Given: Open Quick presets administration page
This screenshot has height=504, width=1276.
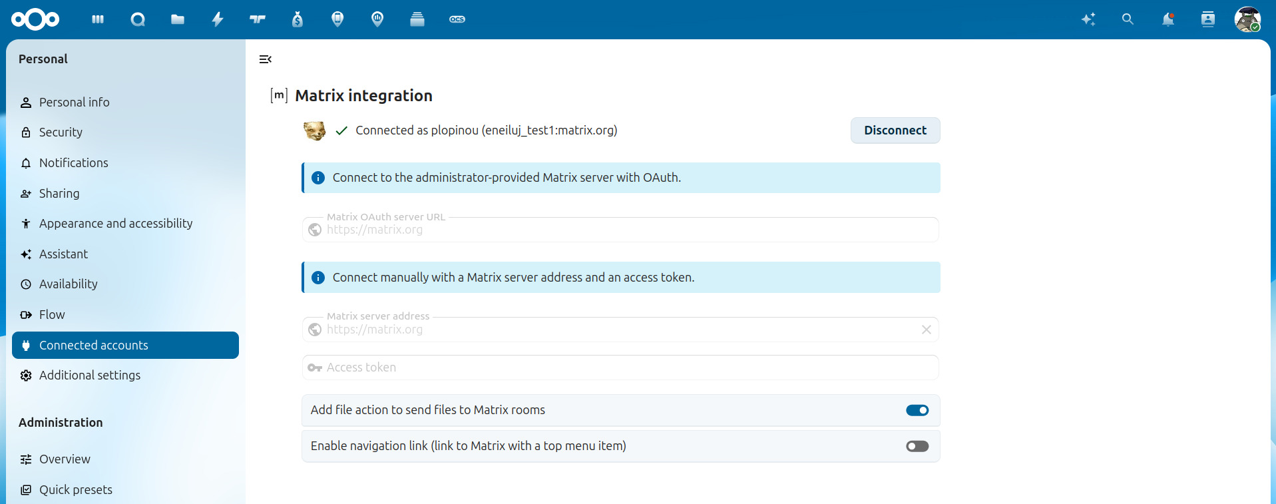Looking at the screenshot, I should pyautogui.click(x=125, y=489).
